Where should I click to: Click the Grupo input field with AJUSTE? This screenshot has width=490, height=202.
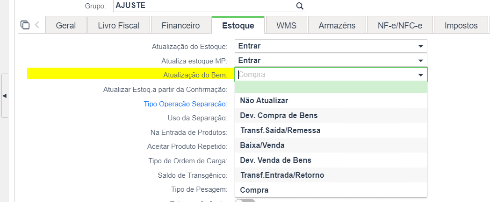pos(209,6)
